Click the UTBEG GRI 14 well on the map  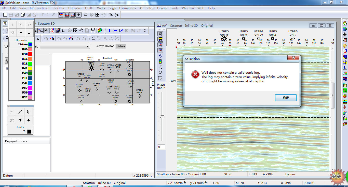click(x=139, y=96)
